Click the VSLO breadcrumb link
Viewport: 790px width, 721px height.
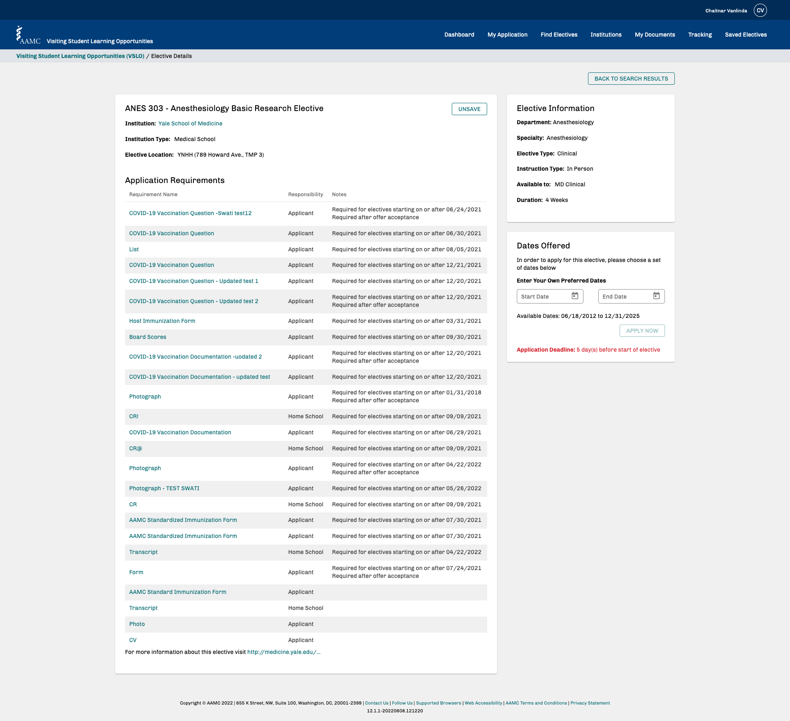[x=80, y=56]
